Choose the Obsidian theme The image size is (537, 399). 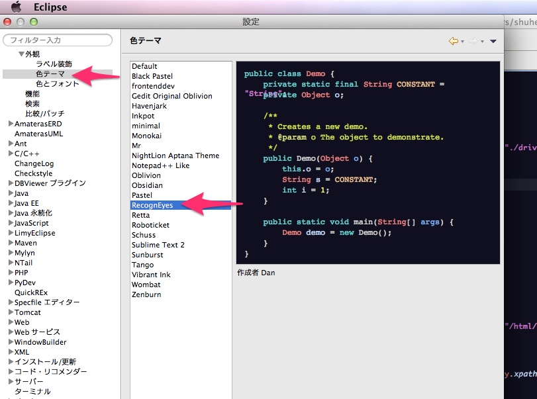pos(147,185)
